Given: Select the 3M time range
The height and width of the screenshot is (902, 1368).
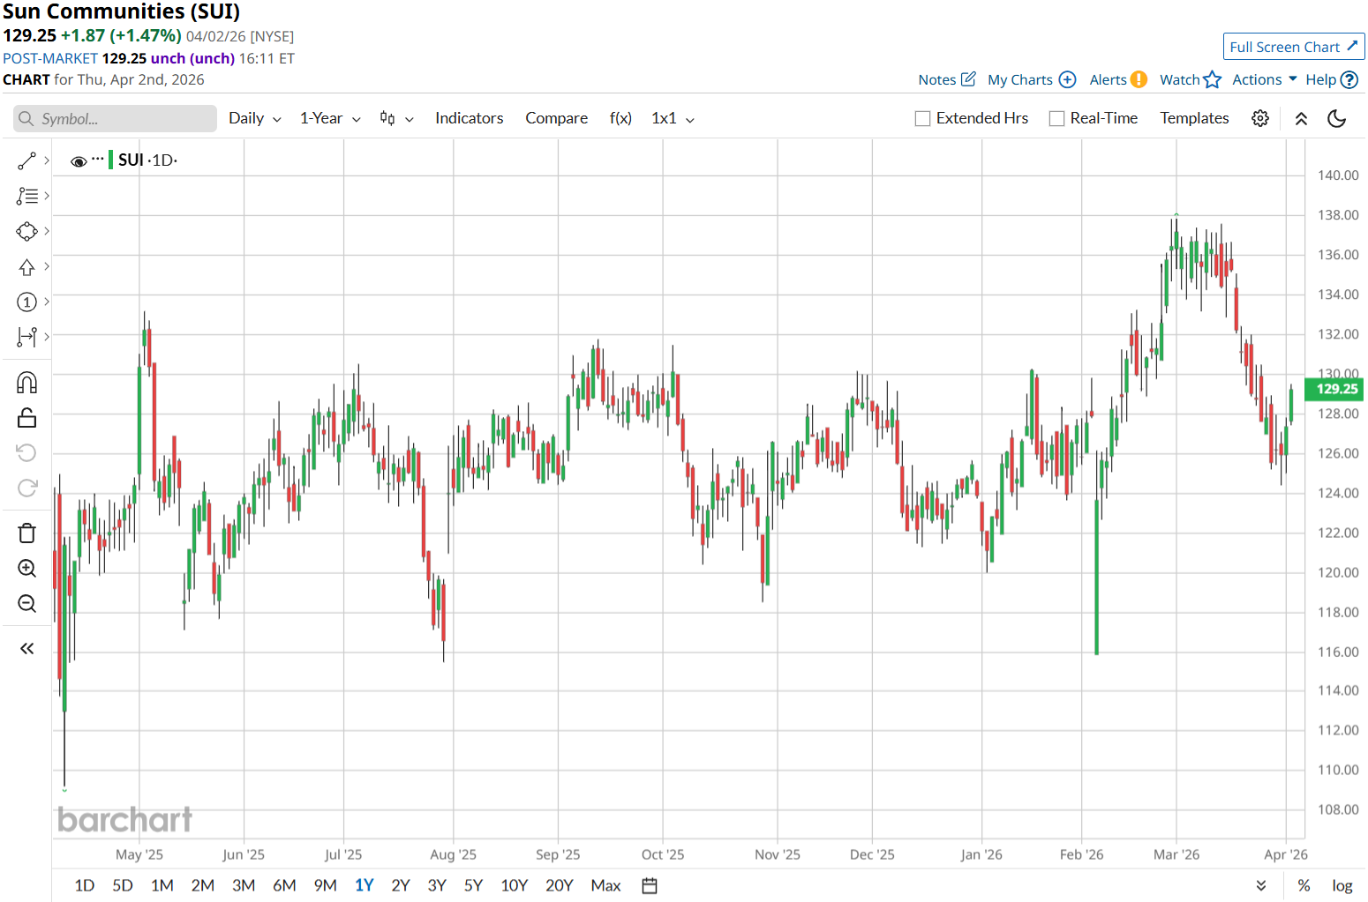Looking at the screenshot, I should (244, 885).
